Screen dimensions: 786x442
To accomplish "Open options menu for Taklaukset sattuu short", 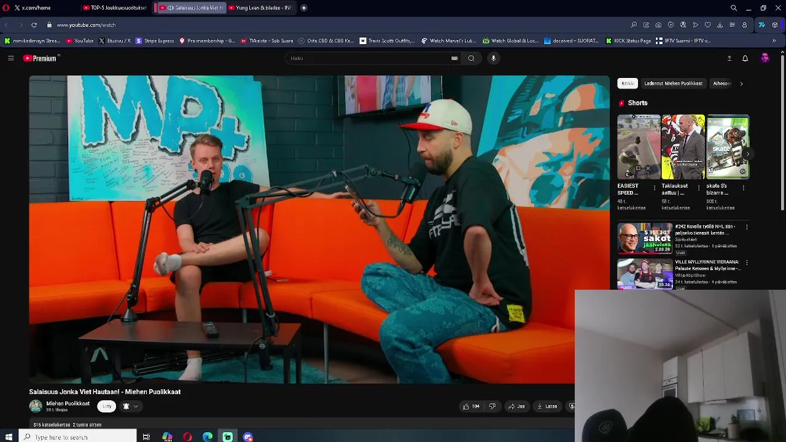I will 699,188.
